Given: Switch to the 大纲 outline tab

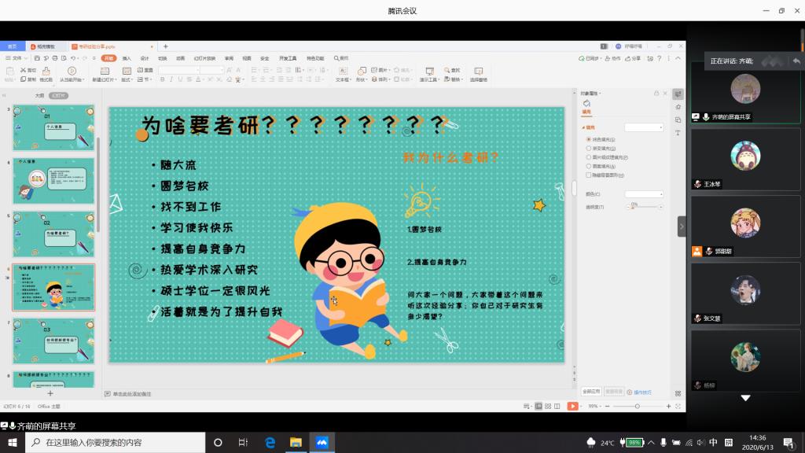Looking at the screenshot, I should click(39, 95).
